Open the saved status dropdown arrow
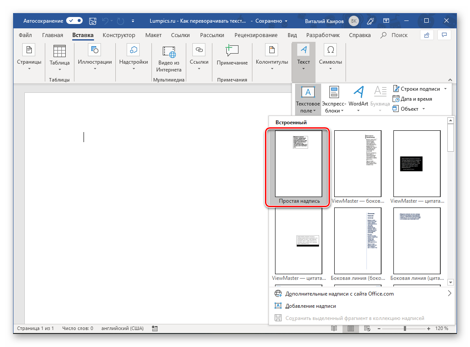 point(286,21)
